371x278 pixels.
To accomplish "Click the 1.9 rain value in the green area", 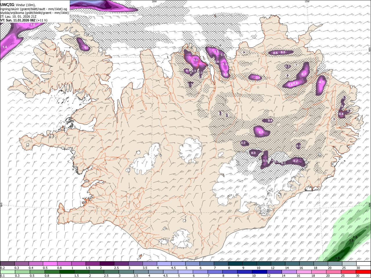I will [337, 258].
